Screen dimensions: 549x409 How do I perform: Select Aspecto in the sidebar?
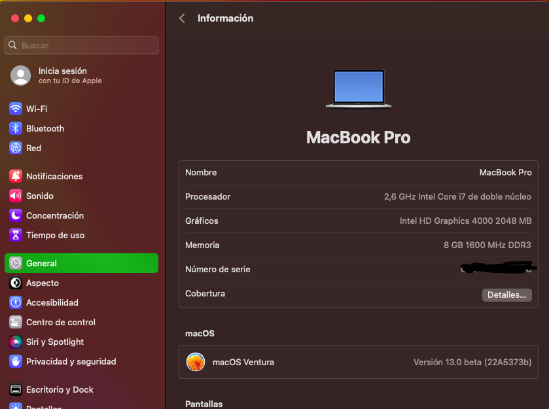click(x=81, y=283)
